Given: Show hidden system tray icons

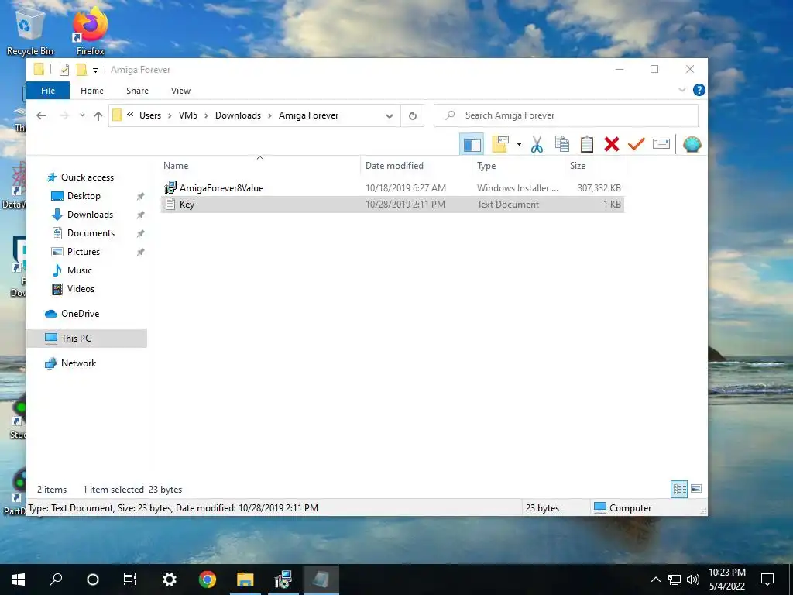Looking at the screenshot, I should click(655, 580).
